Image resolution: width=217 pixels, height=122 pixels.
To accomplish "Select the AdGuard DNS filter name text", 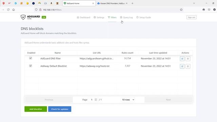I will coord(51,59).
